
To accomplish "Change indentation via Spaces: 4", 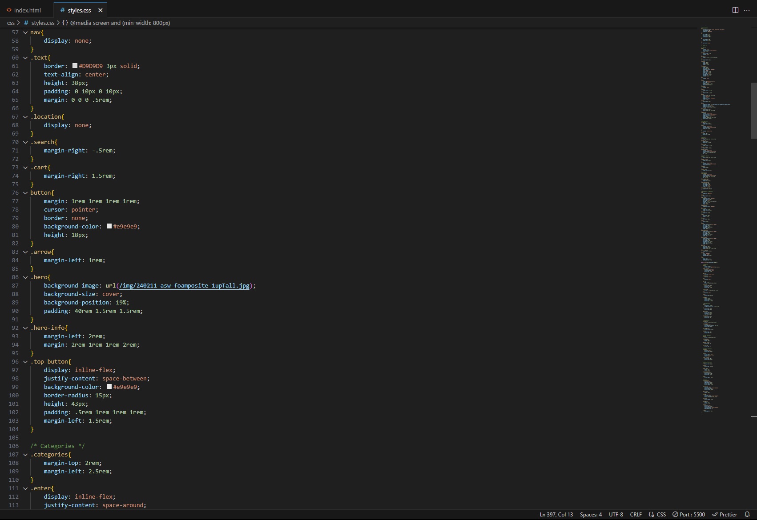I will pos(591,514).
